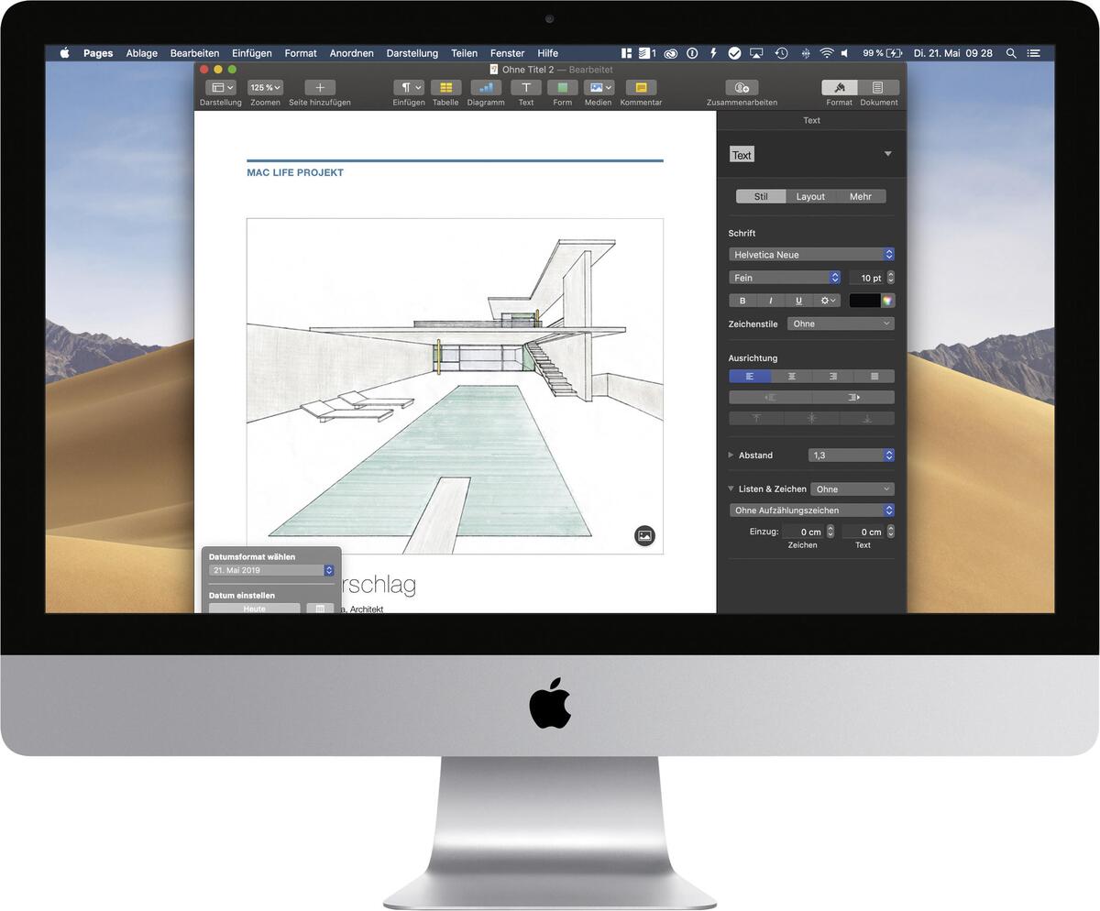Open the Einfügen menu in menu bar

pos(251,53)
